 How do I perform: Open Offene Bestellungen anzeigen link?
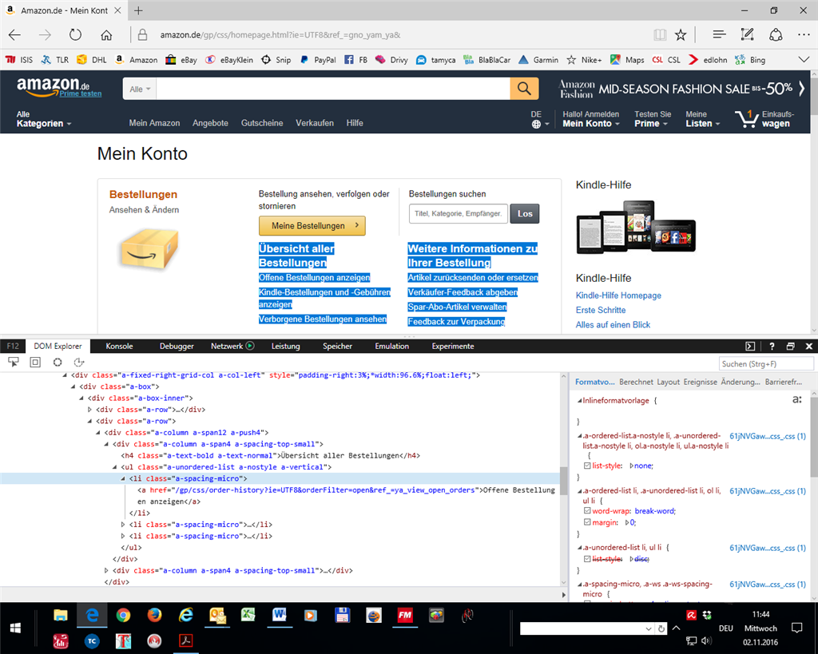pyautogui.click(x=314, y=277)
